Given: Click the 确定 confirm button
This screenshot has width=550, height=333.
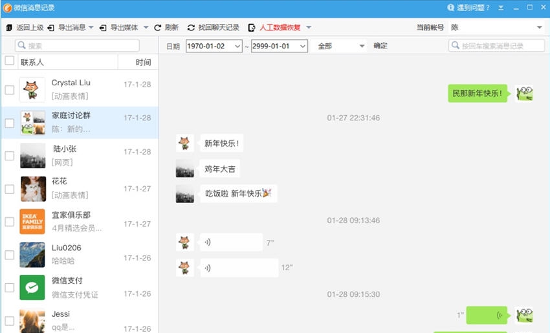Looking at the screenshot, I should tap(380, 45).
